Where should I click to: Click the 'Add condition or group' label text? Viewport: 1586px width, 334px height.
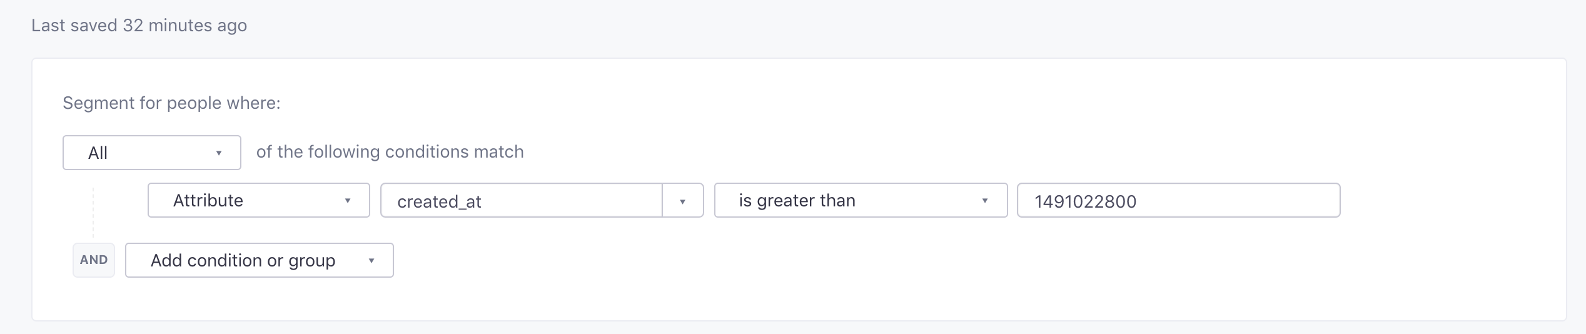(x=243, y=261)
